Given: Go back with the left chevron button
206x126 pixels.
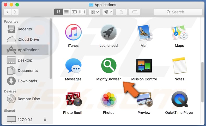Looking at the screenshot, I should click(7, 12).
